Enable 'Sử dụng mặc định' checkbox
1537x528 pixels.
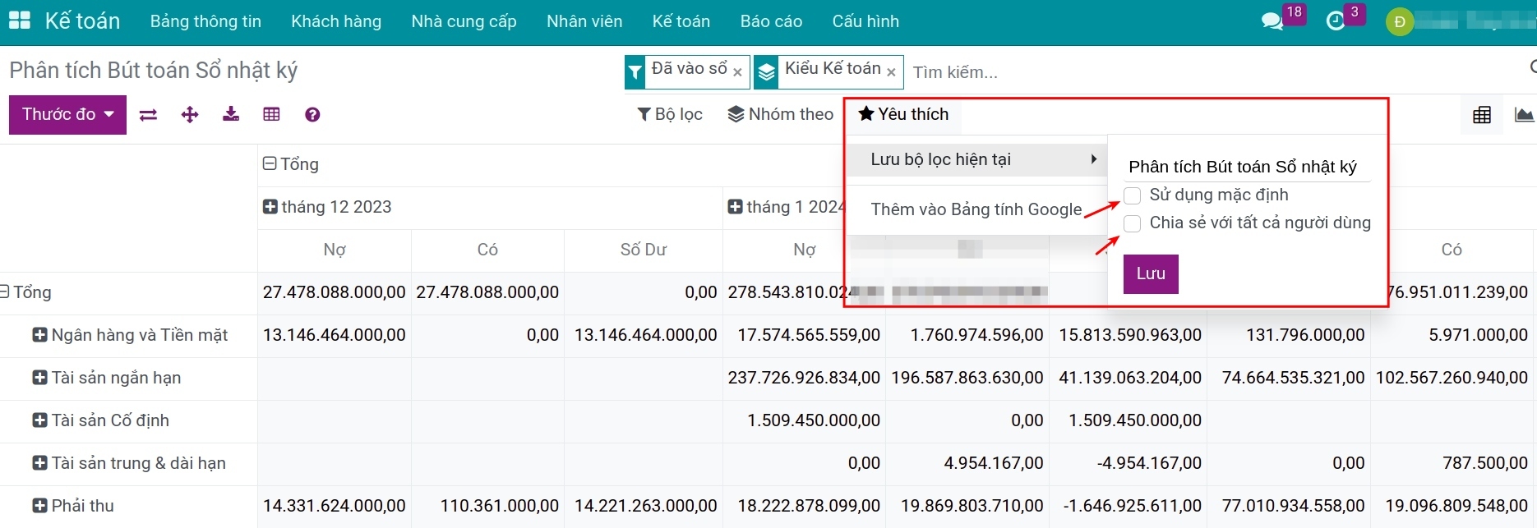click(1133, 195)
